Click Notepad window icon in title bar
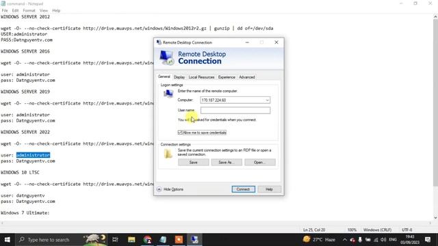438x246 pixels. (x=3, y=3)
